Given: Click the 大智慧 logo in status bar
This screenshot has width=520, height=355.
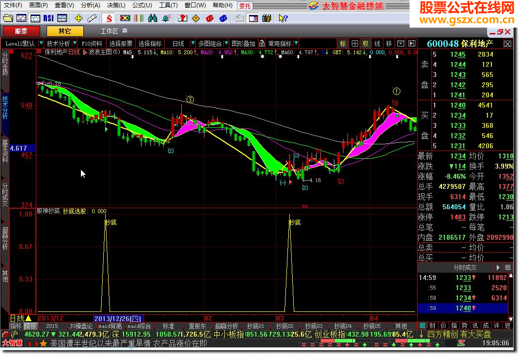Looking at the screenshot, I should tap(12, 343).
